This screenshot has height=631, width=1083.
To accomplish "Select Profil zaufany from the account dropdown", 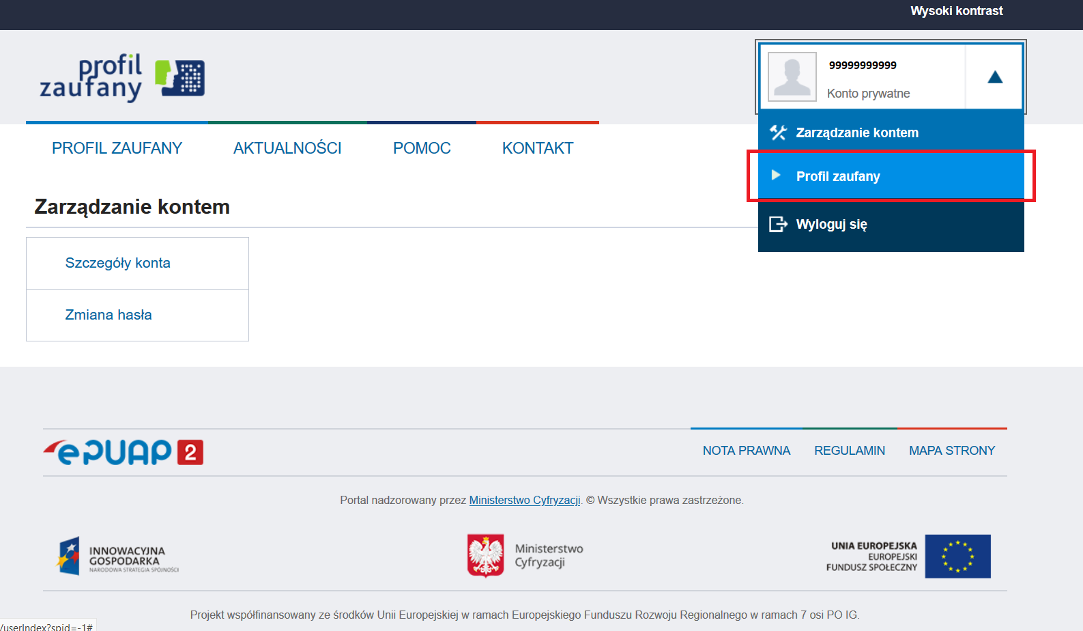I will (891, 176).
